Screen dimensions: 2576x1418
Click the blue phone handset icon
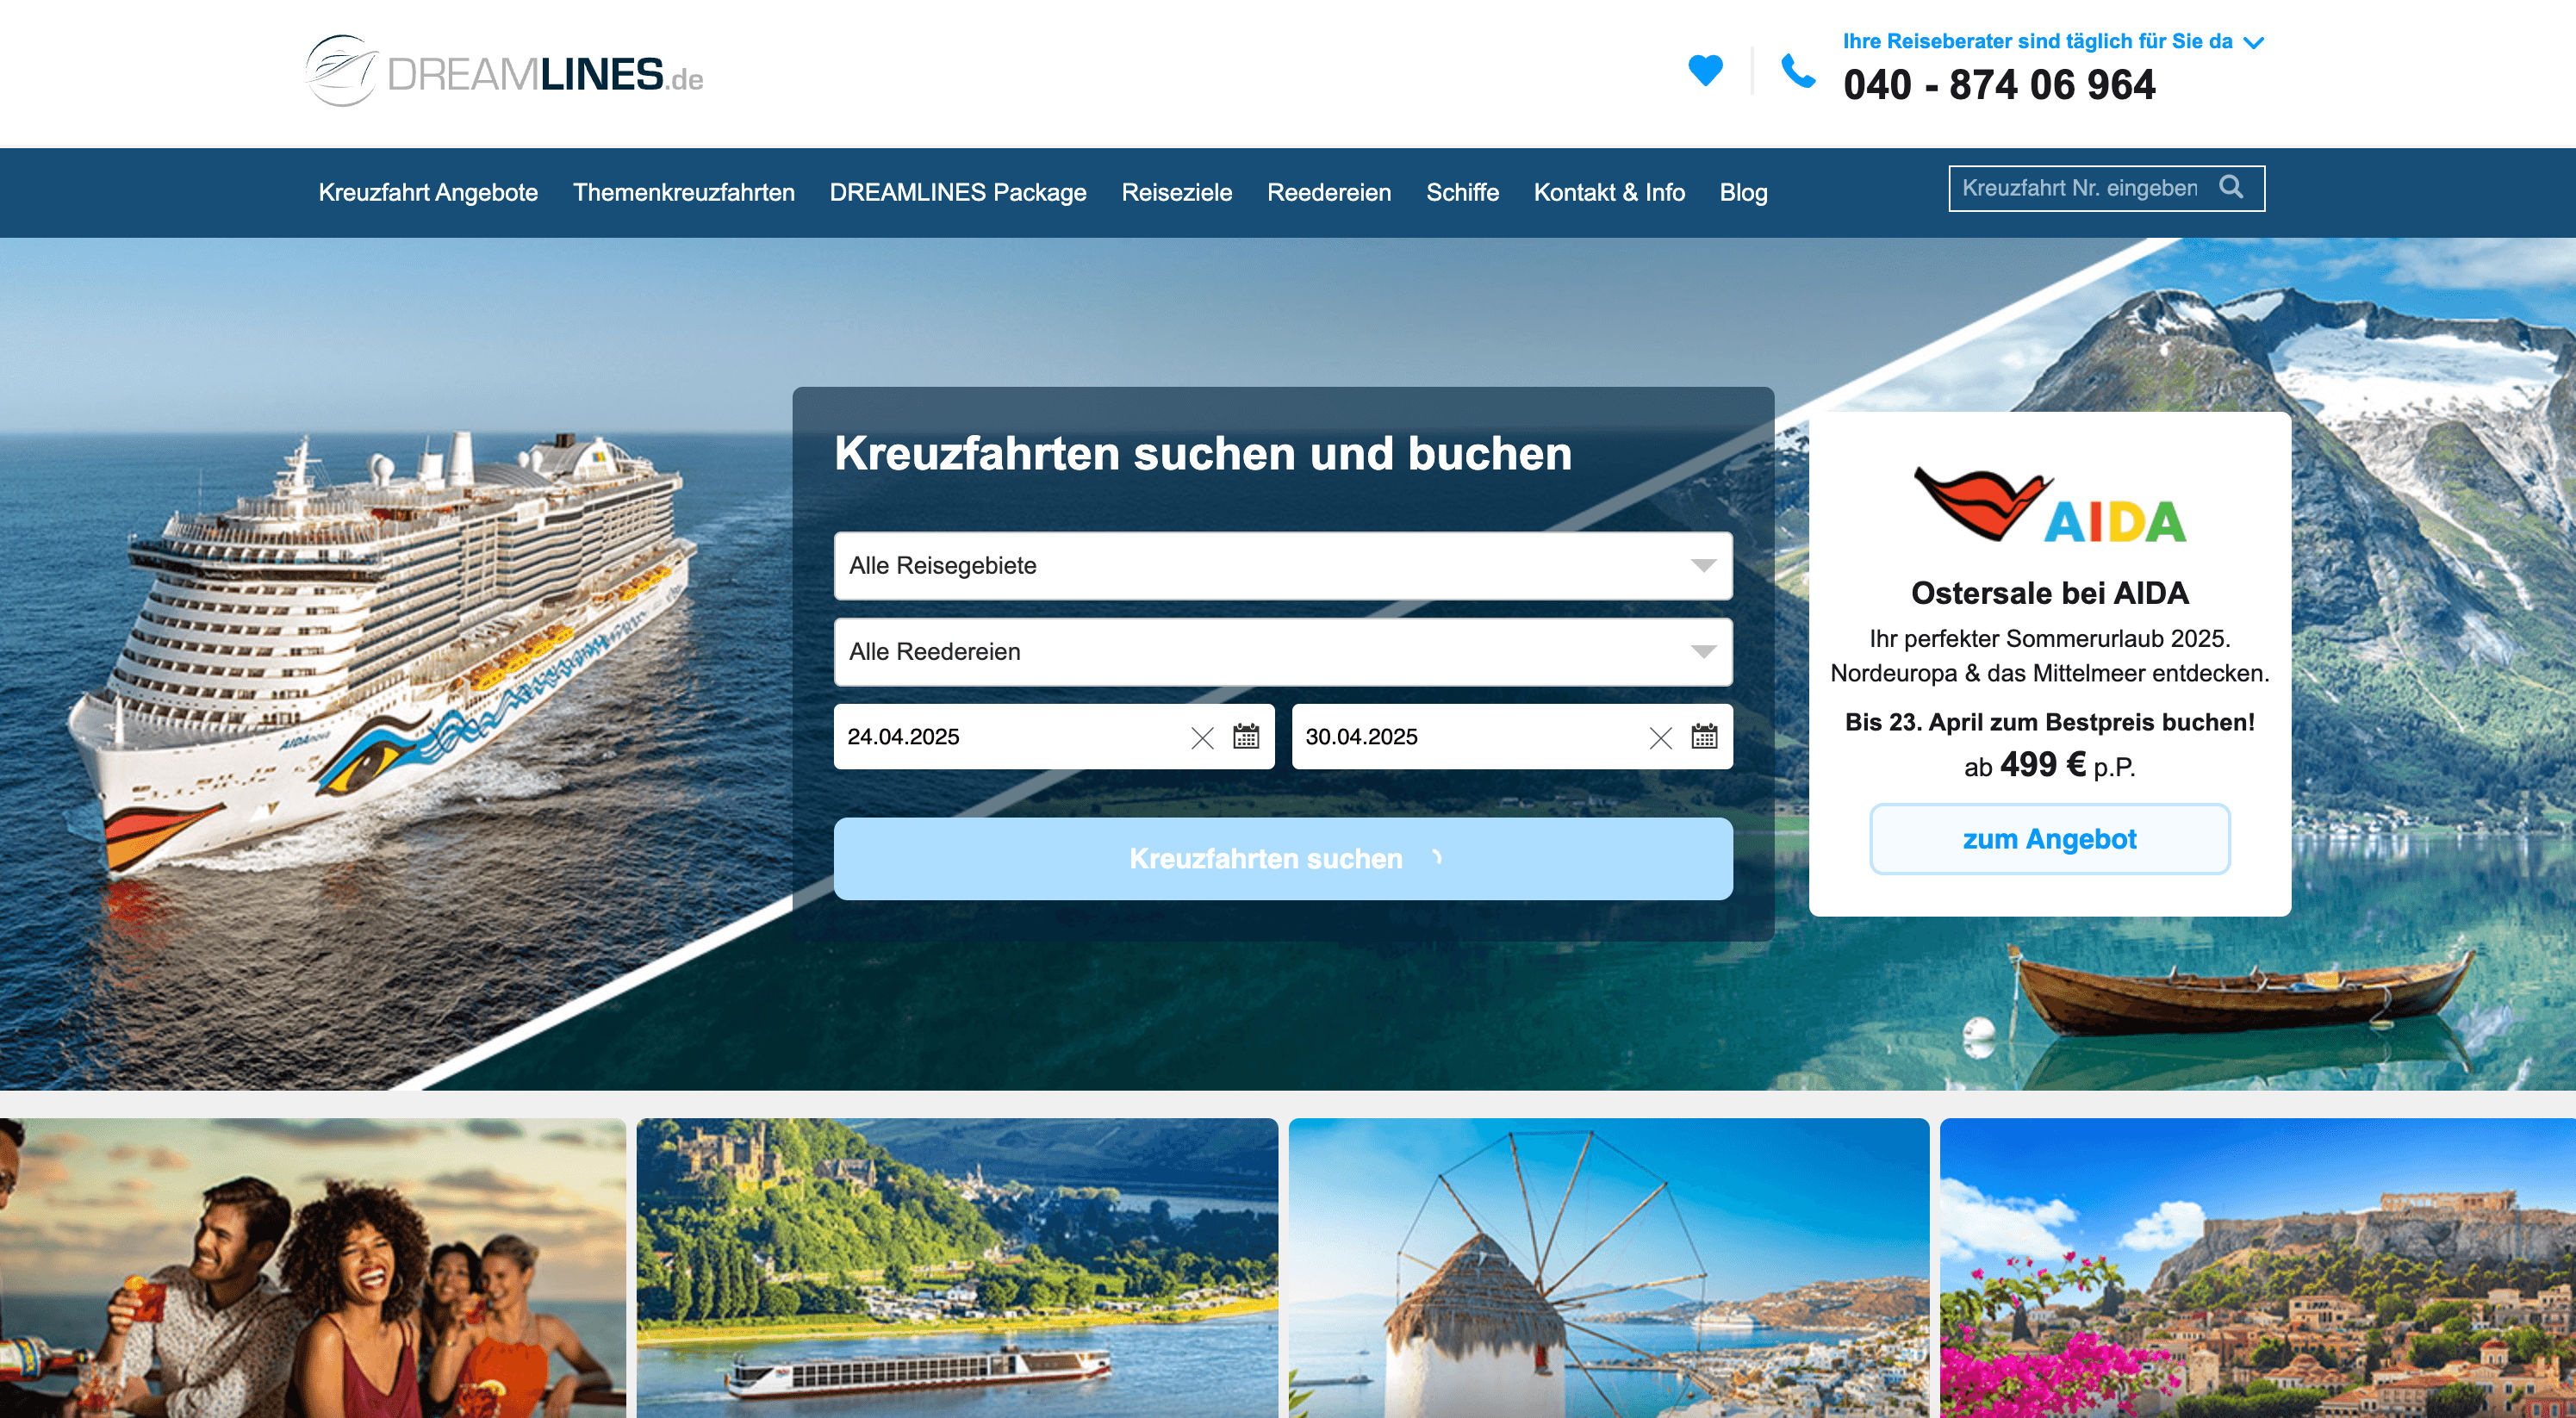pos(1798,71)
